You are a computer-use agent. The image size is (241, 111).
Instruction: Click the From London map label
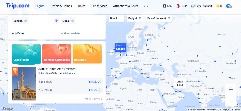tap(121, 47)
